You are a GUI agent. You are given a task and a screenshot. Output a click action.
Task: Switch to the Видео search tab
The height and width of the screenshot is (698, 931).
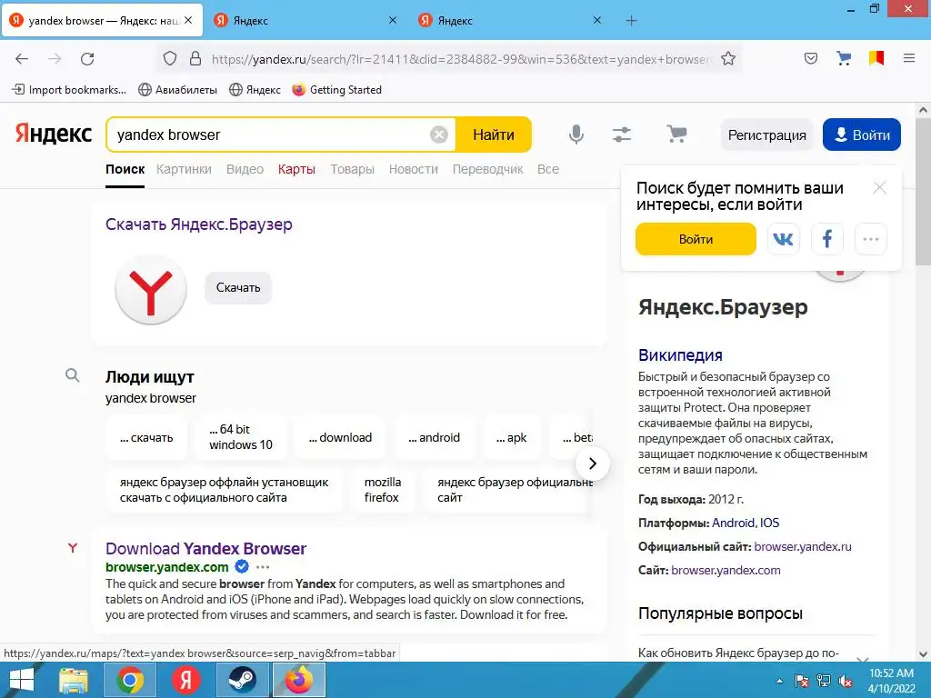(245, 169)
